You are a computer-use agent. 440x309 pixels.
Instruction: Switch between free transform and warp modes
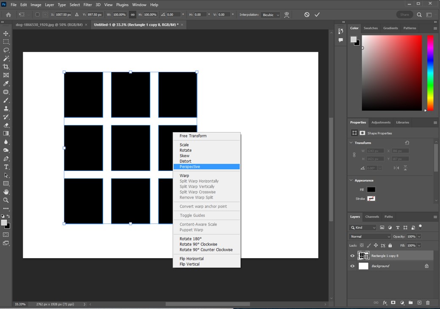tap(286, 14)
